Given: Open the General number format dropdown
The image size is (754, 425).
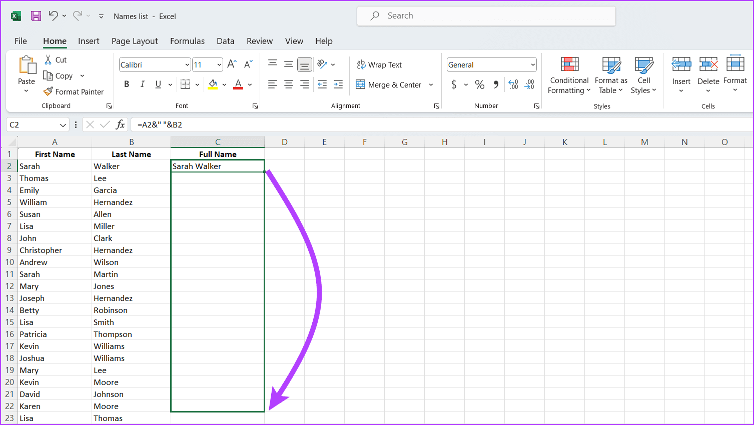Looking at the screenshot, I should click(x=533, y=64).
